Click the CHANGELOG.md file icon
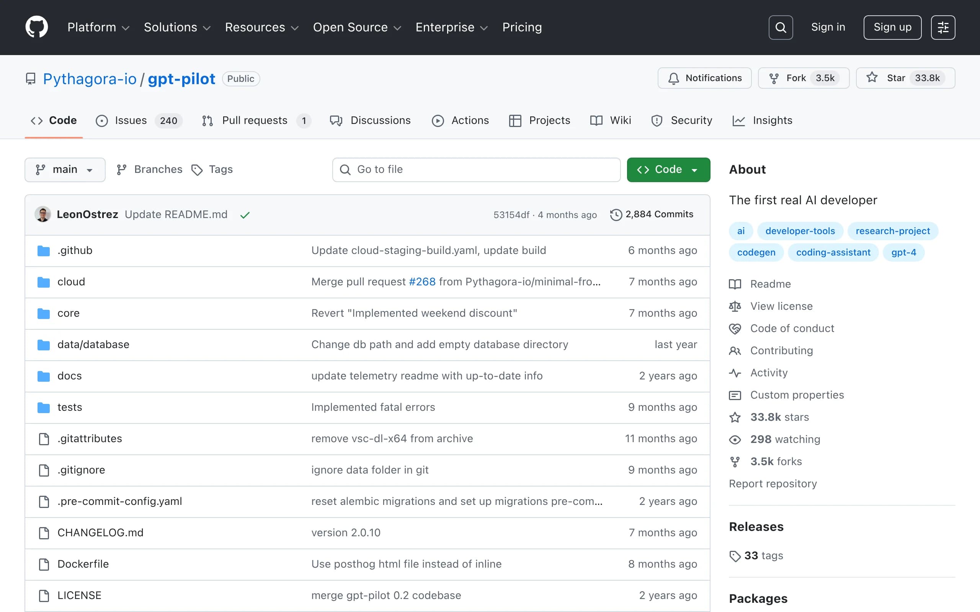This screenshot has width=980, height=612. (44, 533)
